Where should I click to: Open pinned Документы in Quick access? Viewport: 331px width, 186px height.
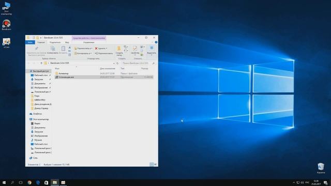point(40,84)
